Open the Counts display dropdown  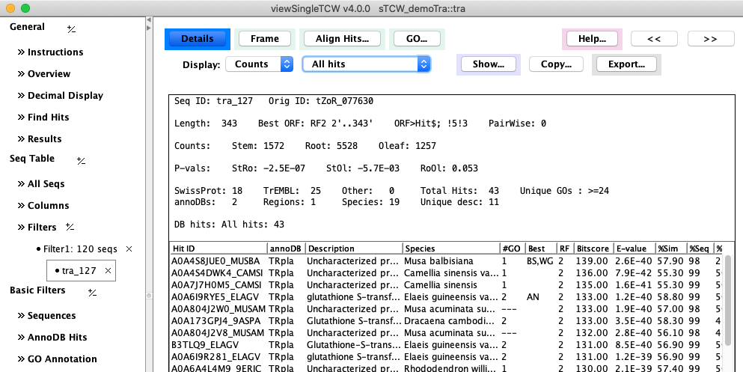coord(259,64)
